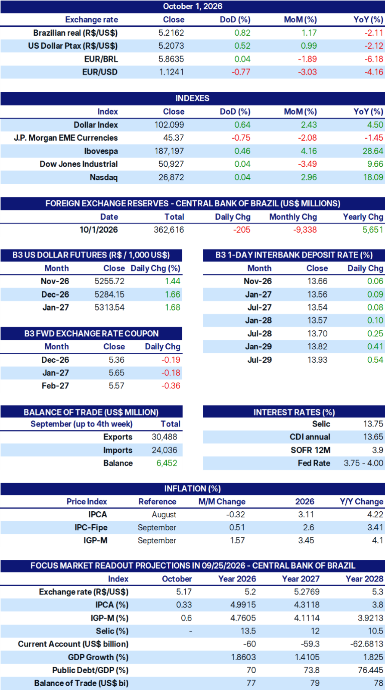Select the Feb-27 coupon daily change -0.36
The image size is (385, 690).
(171, 386)
